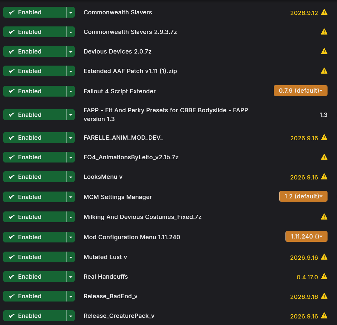Click warning icon beside Devious Devices 2.0.7z
Viewport: 337px width, 325px height.
[x=324, y=51]
